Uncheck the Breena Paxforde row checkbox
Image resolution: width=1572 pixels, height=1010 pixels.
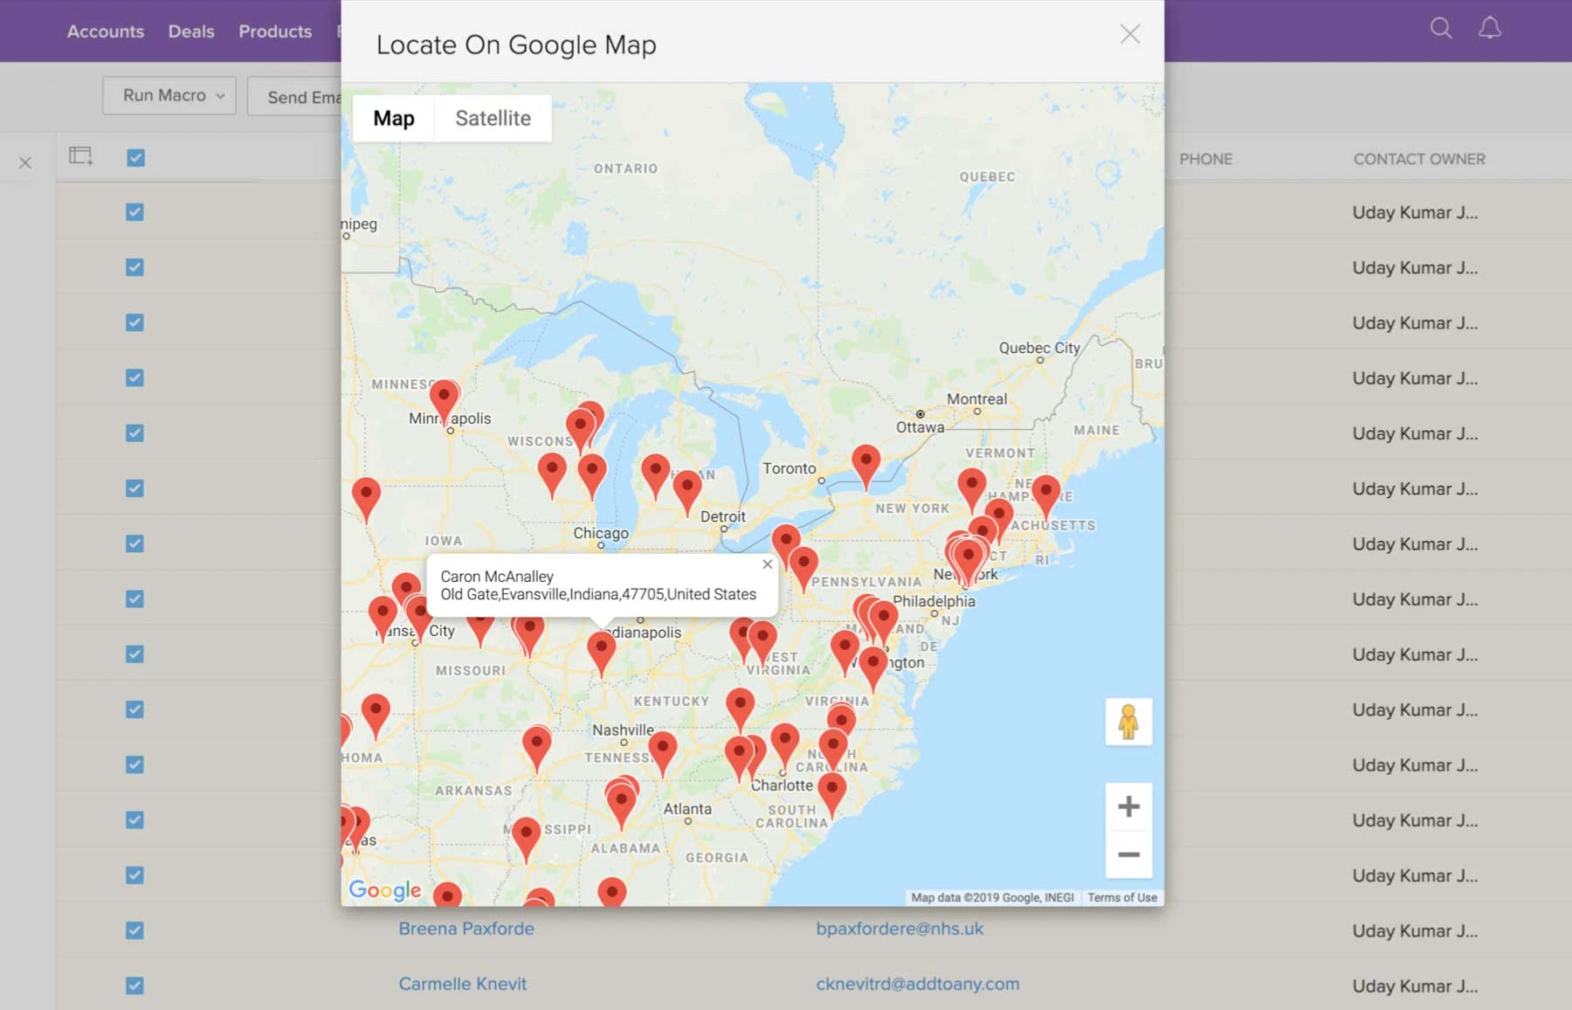(134, 930)
